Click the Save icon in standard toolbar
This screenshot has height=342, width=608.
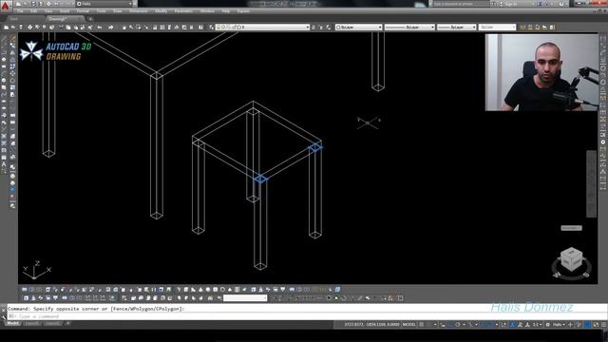(x=21, y=28)
